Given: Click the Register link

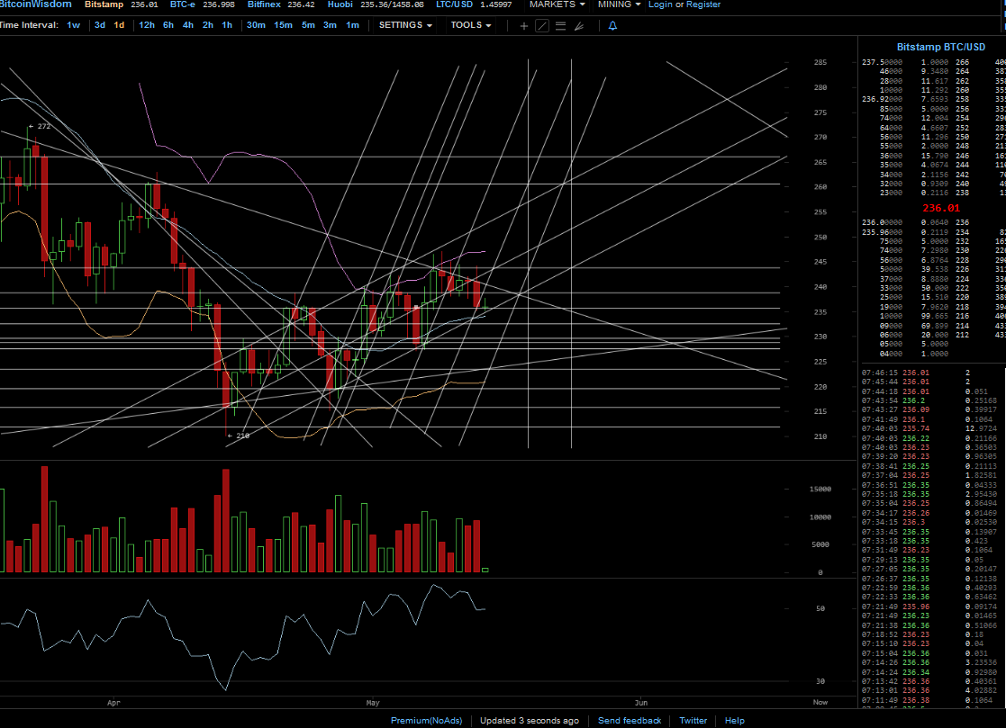Looking at the screenshot, I should click(703, 4).
